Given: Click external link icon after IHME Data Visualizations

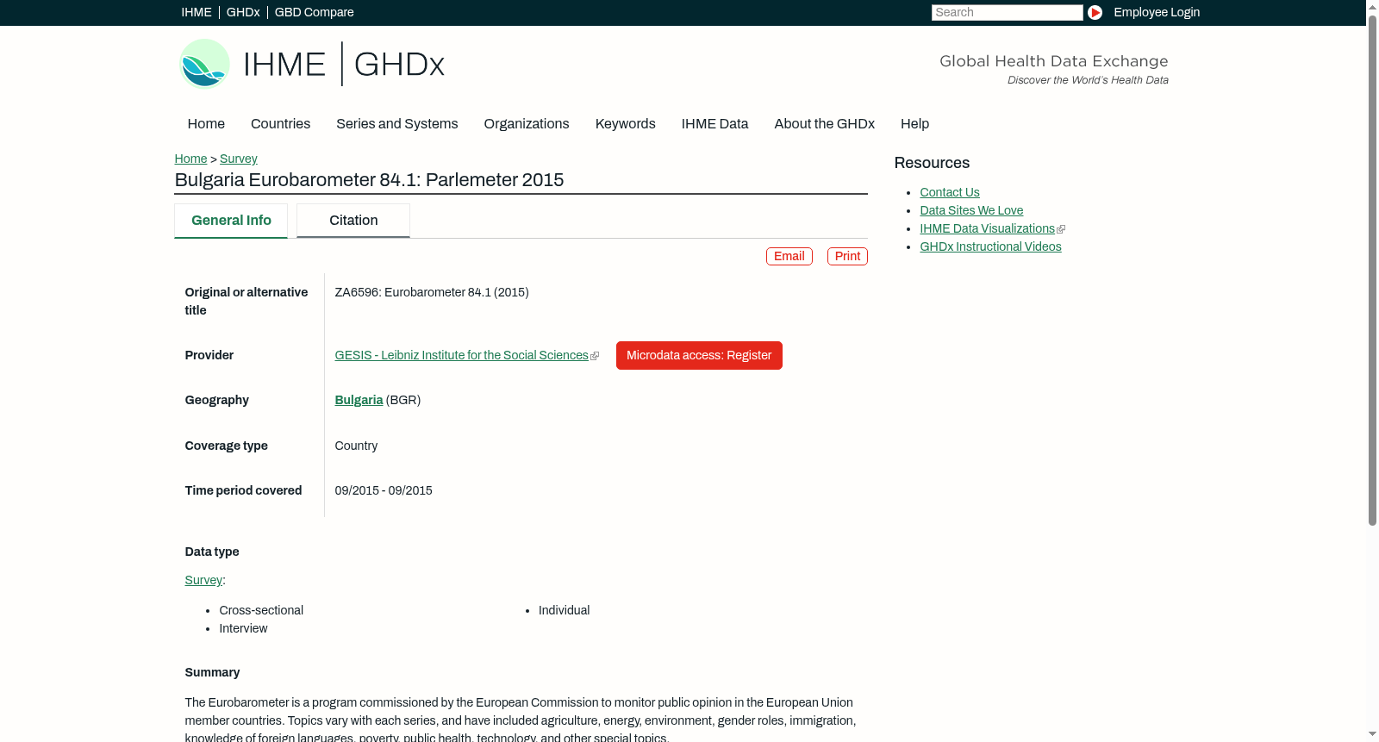Looking at the screenshot, I should pos(1061,229).
